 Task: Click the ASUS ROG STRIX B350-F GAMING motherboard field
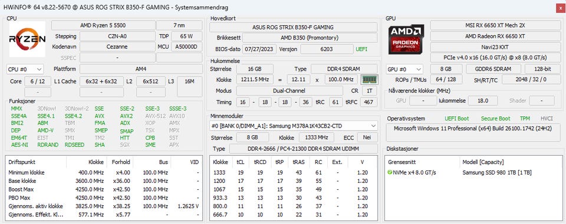click(x=293, y=27)
